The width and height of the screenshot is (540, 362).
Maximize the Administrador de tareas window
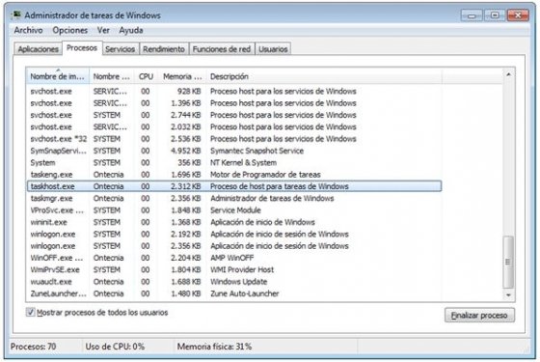click(x=495, y=15)
